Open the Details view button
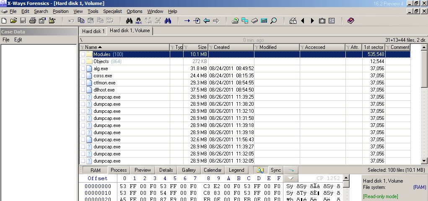Image resolution: width=428 pixels, height=201 pixels. point(166,170)
